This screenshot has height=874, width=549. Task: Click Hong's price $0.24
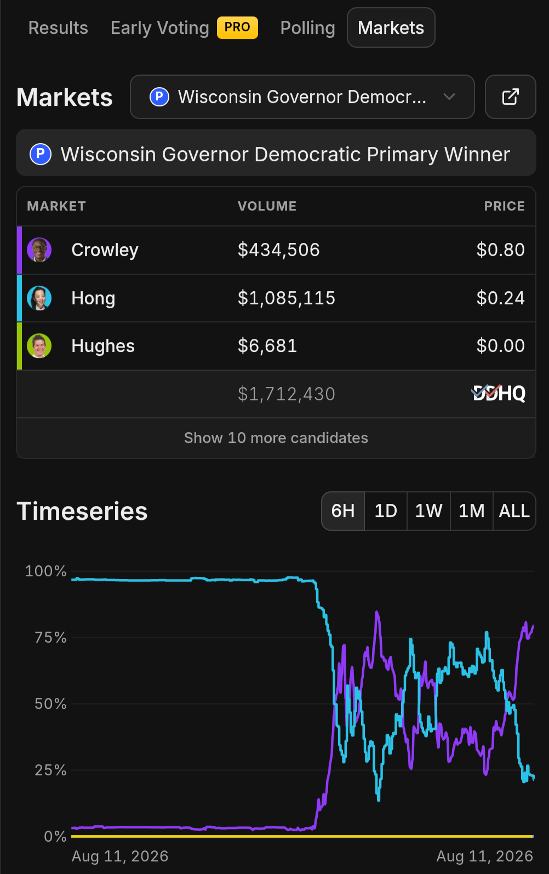pyautogui.click(x=501, y=298)
